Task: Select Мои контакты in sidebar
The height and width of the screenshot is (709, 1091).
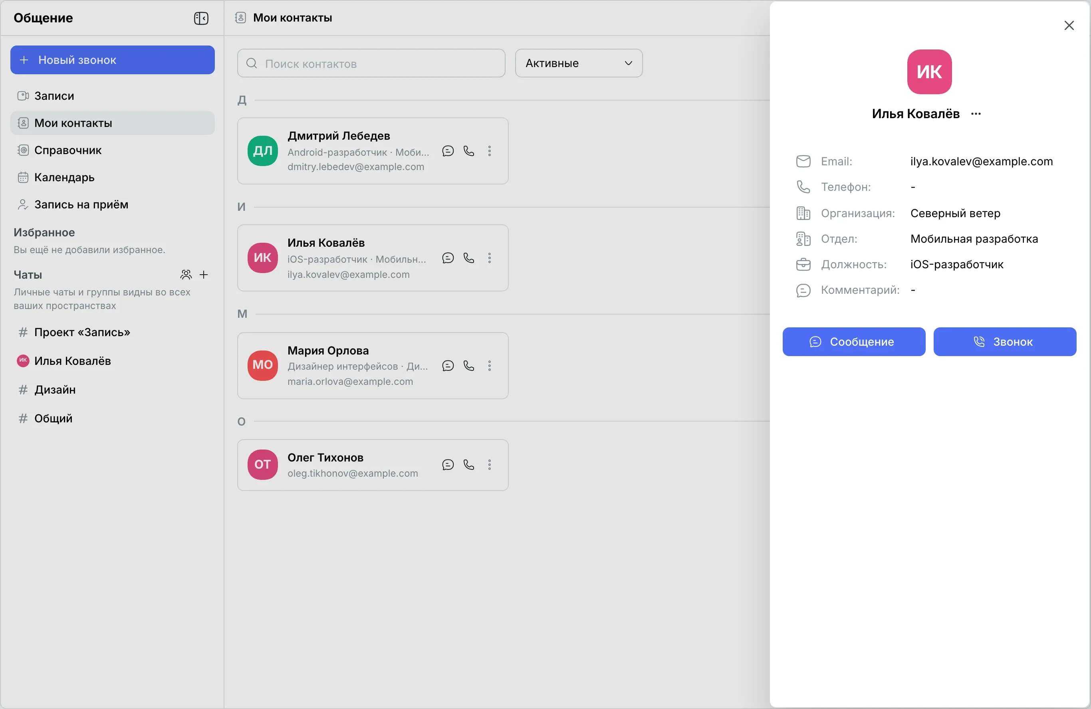Action: coord(112,123)
